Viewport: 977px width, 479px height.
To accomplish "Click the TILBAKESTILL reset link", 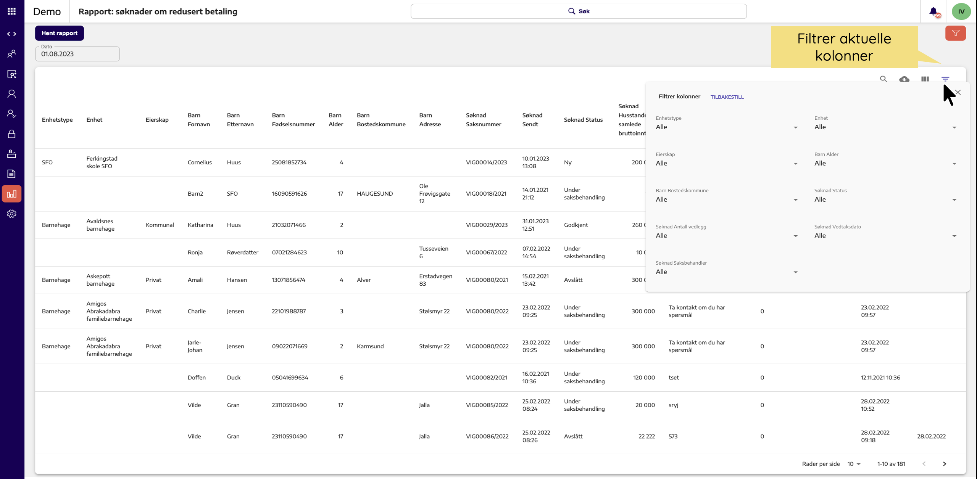I will coord(727,97).
